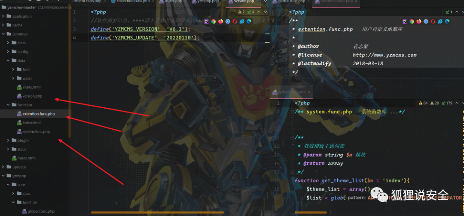Viewport: 464px width, 216px height.
Task: Open extention.func.php in Chrome, right editor
Action: 412,21
